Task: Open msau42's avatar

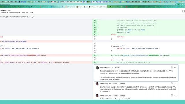Action: [x=97, y=68]
